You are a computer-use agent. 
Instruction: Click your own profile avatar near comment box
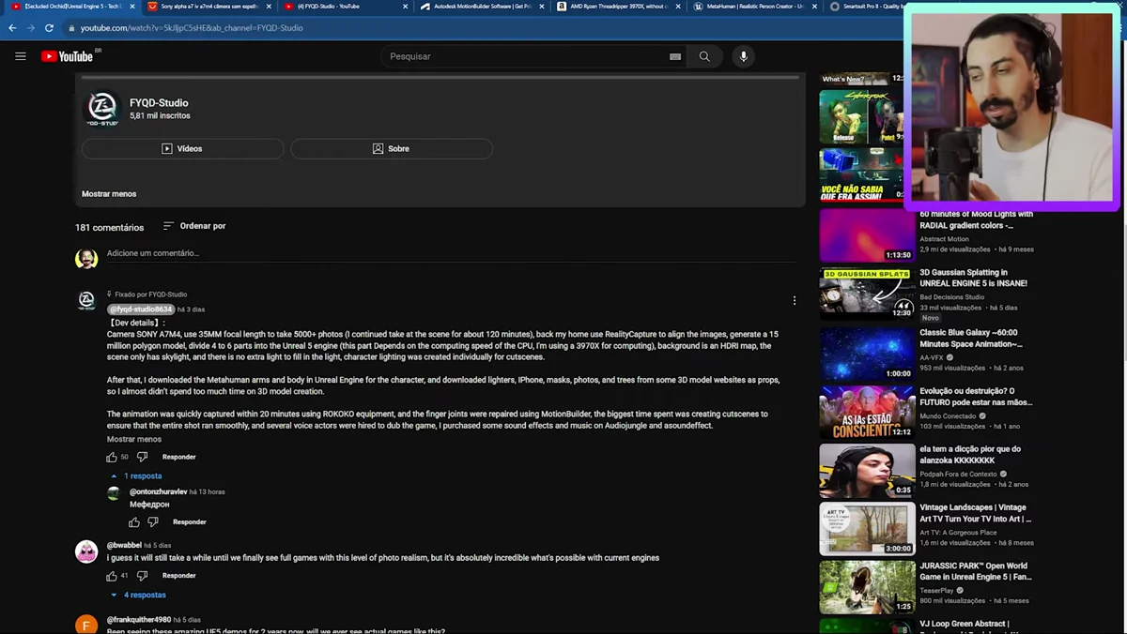pyautogui.click(x=86, y=259)
